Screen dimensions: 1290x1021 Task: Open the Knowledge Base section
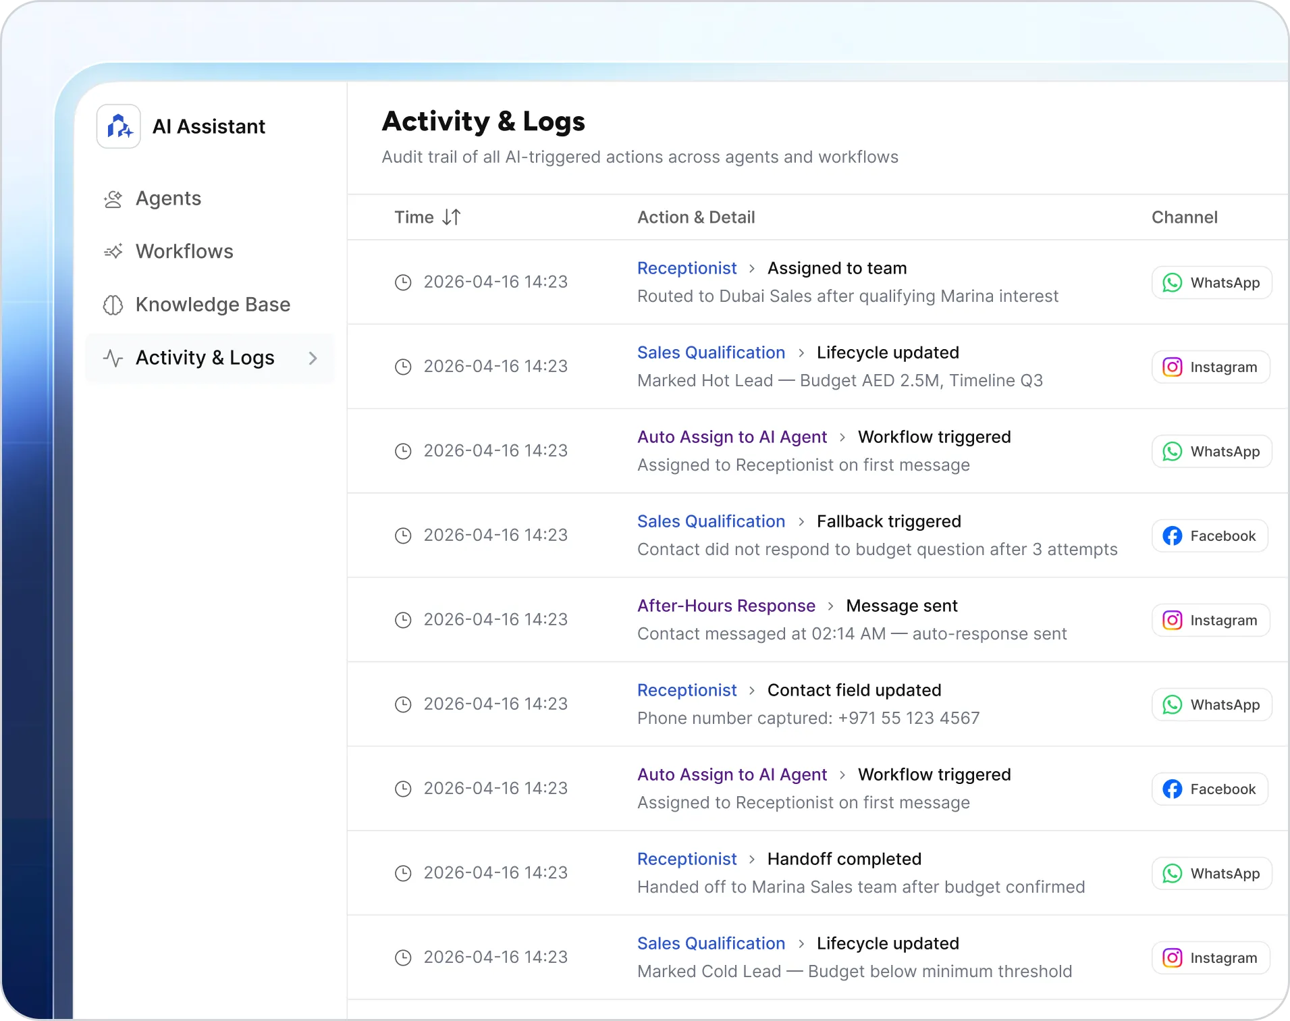click(x=213, y=305)
